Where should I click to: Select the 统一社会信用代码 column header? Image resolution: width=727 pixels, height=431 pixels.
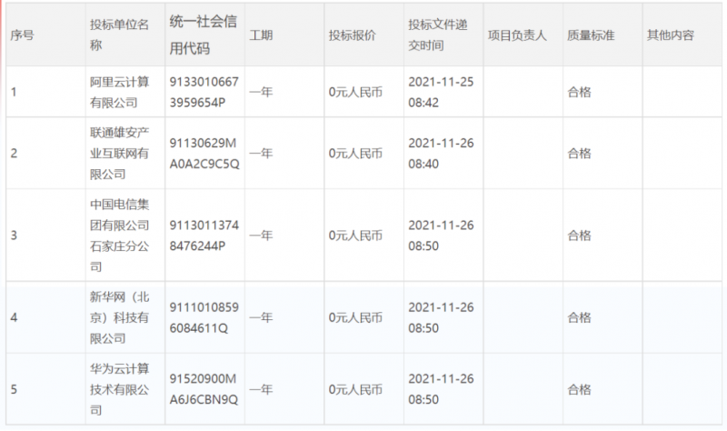pyautogui.click(x=201, y=35)
